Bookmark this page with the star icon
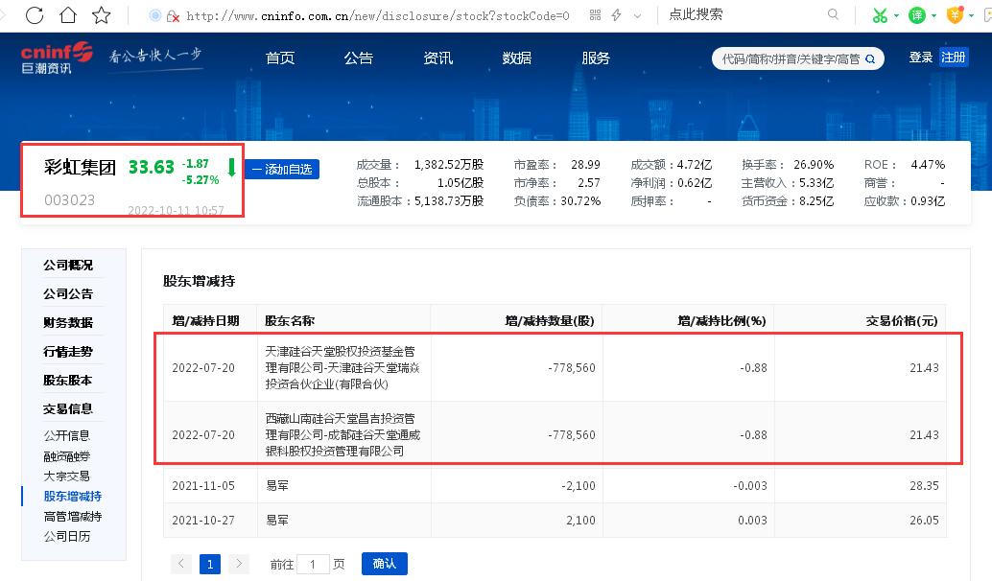 (102, 15)
